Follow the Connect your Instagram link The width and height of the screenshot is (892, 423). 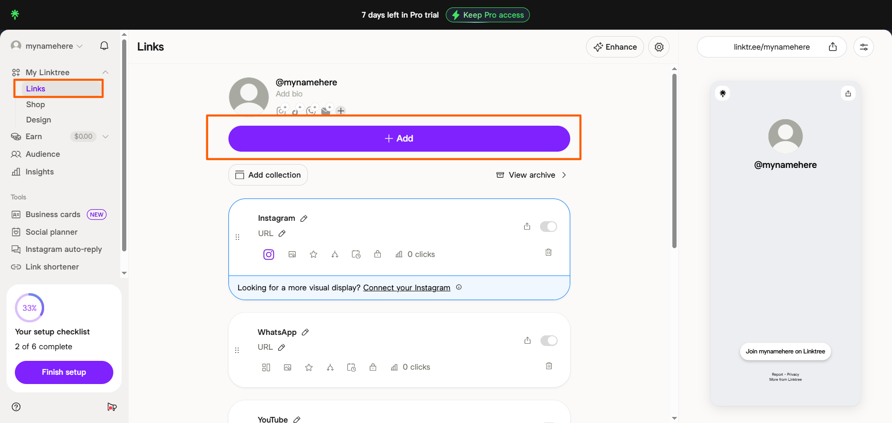[407, 288]
